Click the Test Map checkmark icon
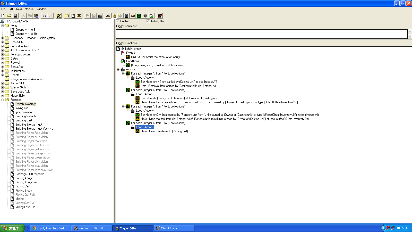The width and height of the screenshot is (412, 232). (160, 16)
